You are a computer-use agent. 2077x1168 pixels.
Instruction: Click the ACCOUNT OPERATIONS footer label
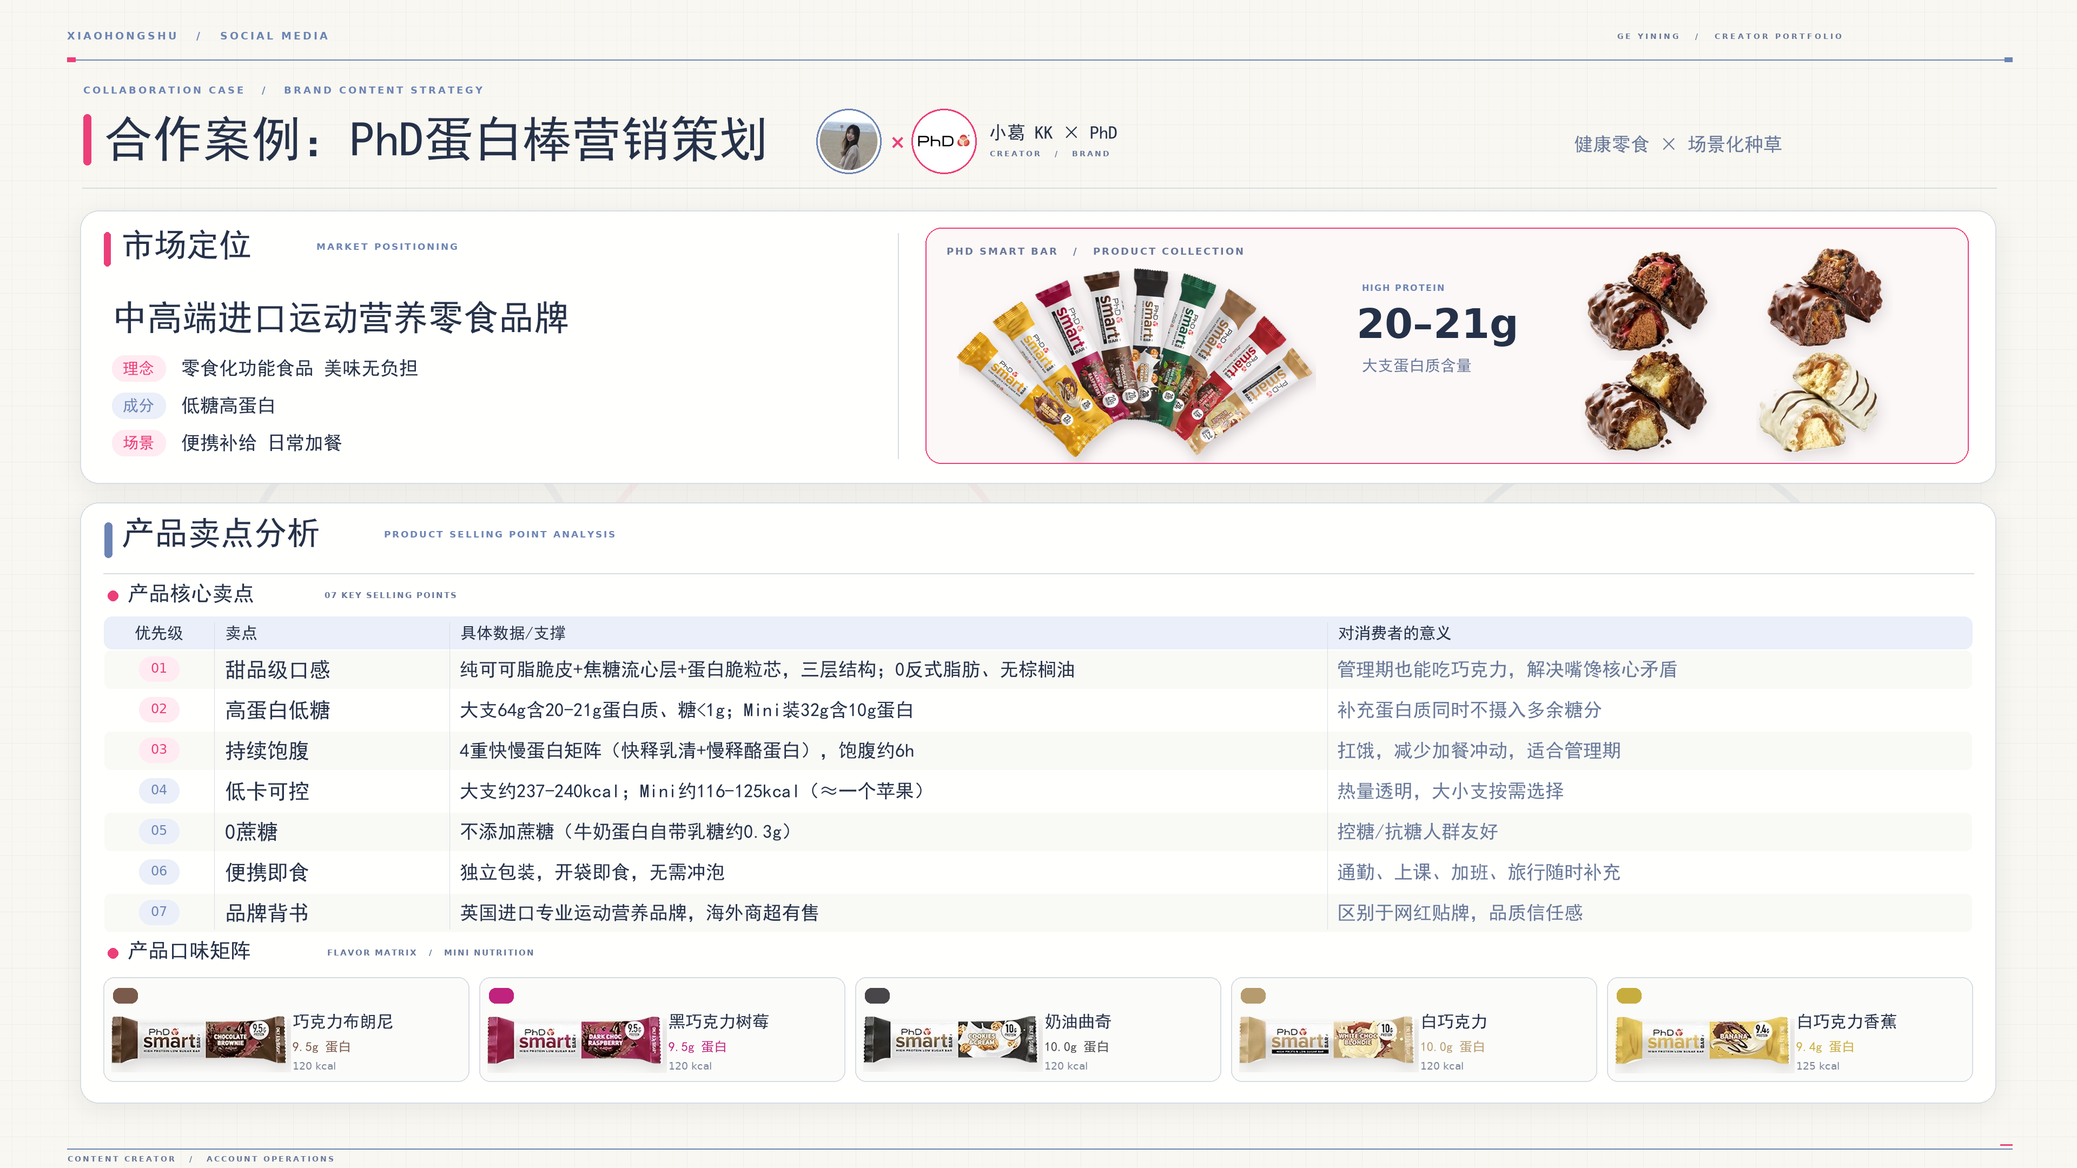tap(270, 1158)
